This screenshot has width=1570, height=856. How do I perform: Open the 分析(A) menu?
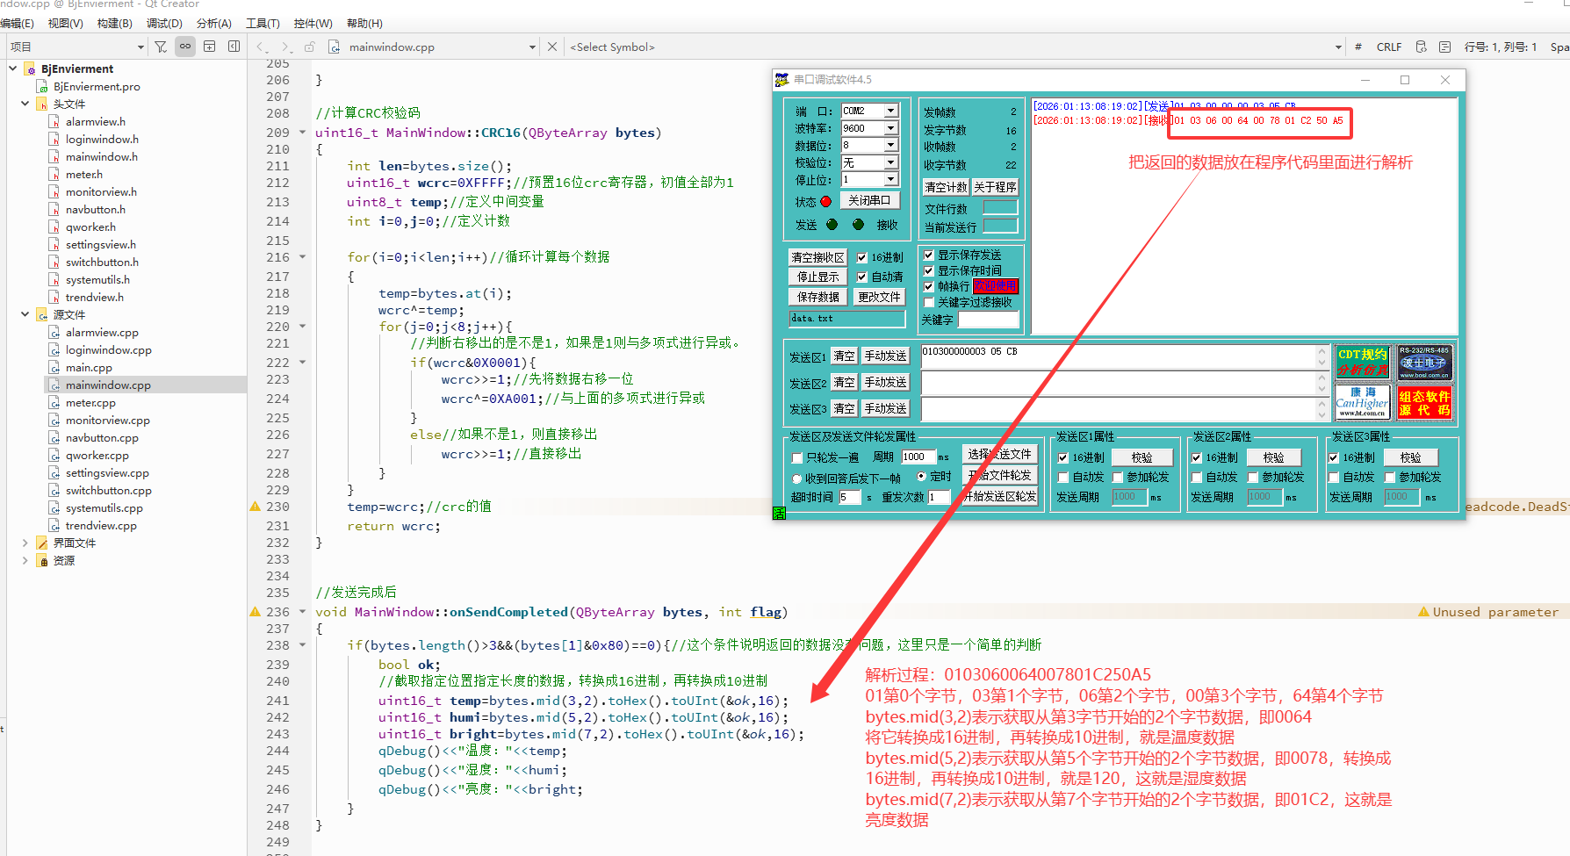click(213, 23)
